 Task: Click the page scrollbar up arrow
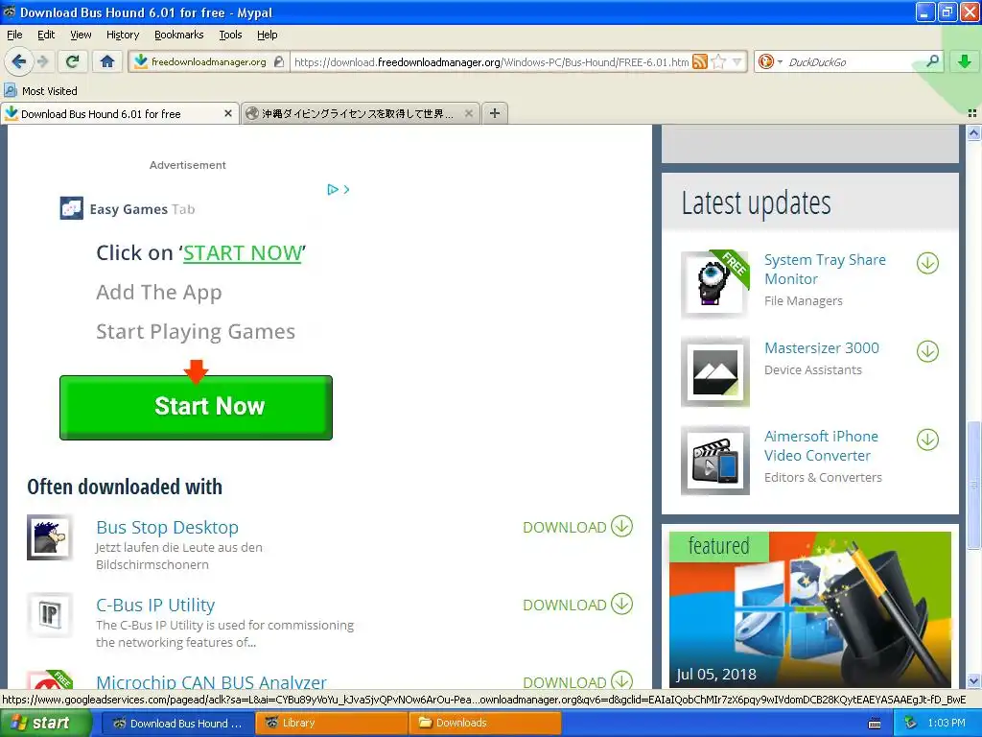tap(973, 132)
